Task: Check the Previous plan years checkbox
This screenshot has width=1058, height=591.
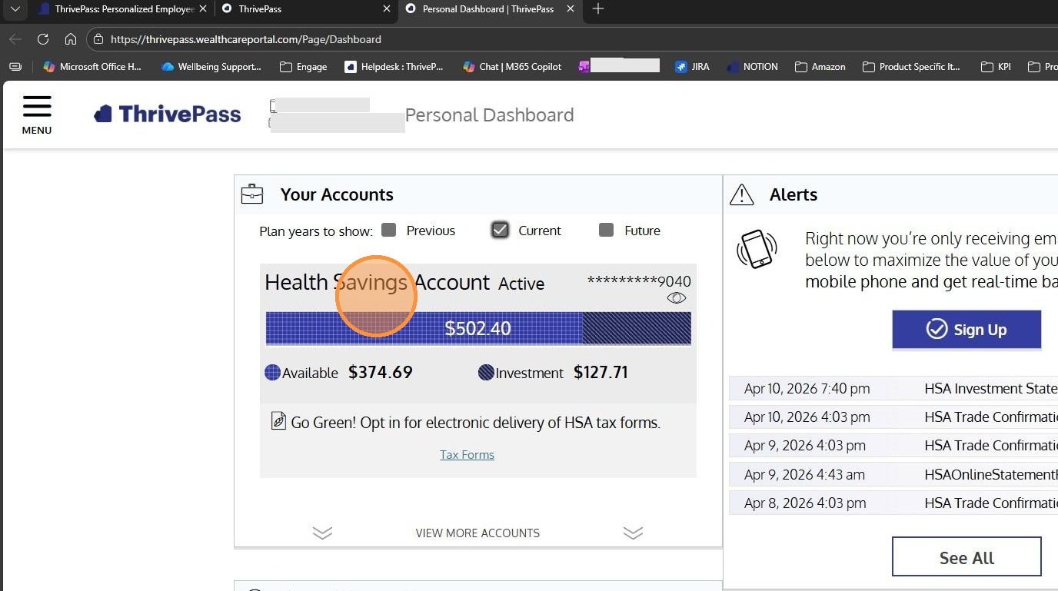Action: click(389, 230)
